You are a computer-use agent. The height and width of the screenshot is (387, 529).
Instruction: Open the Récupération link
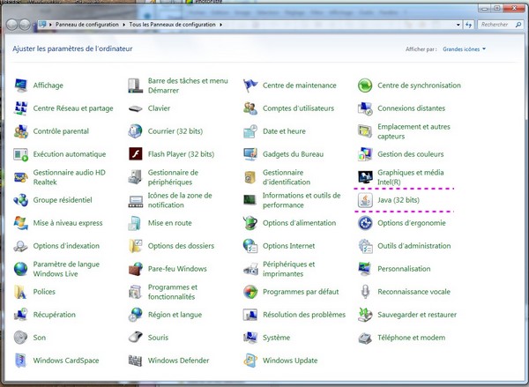pos(55,315)
